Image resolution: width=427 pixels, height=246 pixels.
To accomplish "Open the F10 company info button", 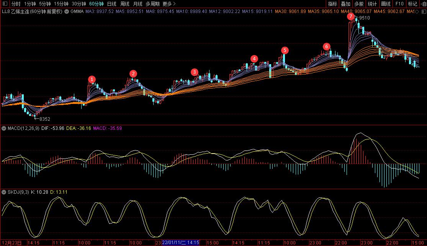I will click(x=399, y=4).
